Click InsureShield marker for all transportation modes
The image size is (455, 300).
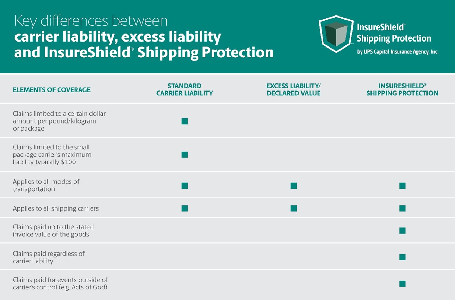click(x=403, y=186)
